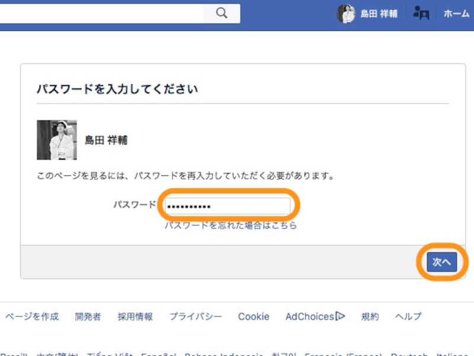Open the ページを作成 footer link
The width and height of the screenshot is (474, 356).
click(x=31, y=316)
